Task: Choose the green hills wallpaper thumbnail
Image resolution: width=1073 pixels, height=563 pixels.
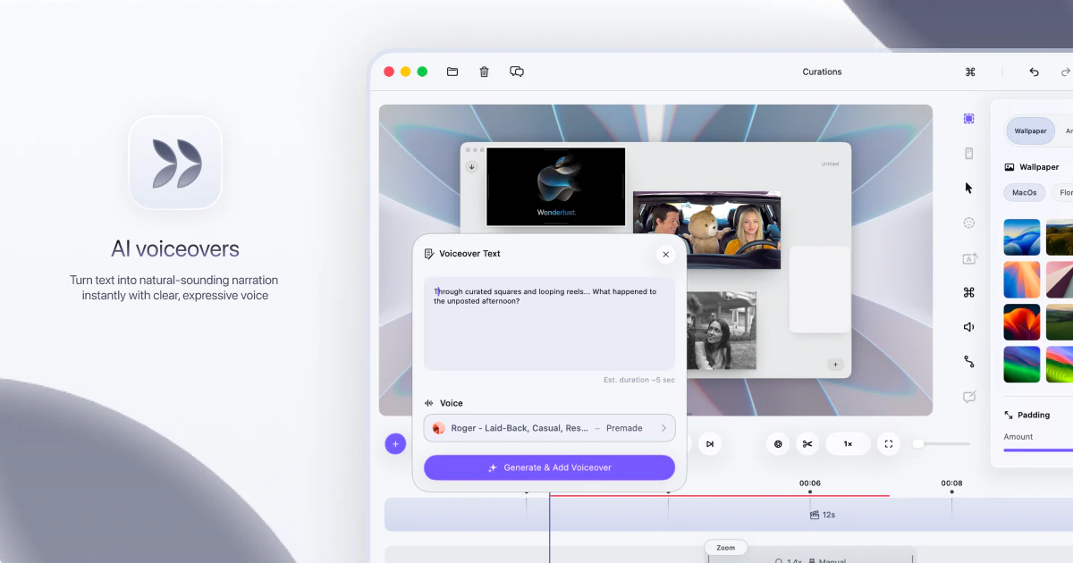Action: pos(1060,322)
